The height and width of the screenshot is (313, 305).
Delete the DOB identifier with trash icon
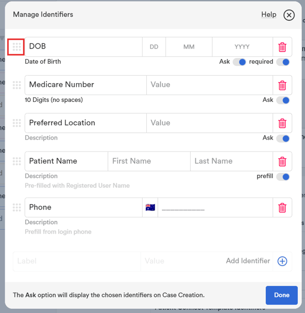(282, 47)
